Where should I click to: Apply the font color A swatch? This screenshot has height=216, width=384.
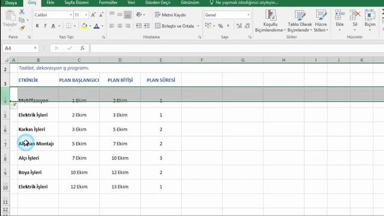click(97, 26)
